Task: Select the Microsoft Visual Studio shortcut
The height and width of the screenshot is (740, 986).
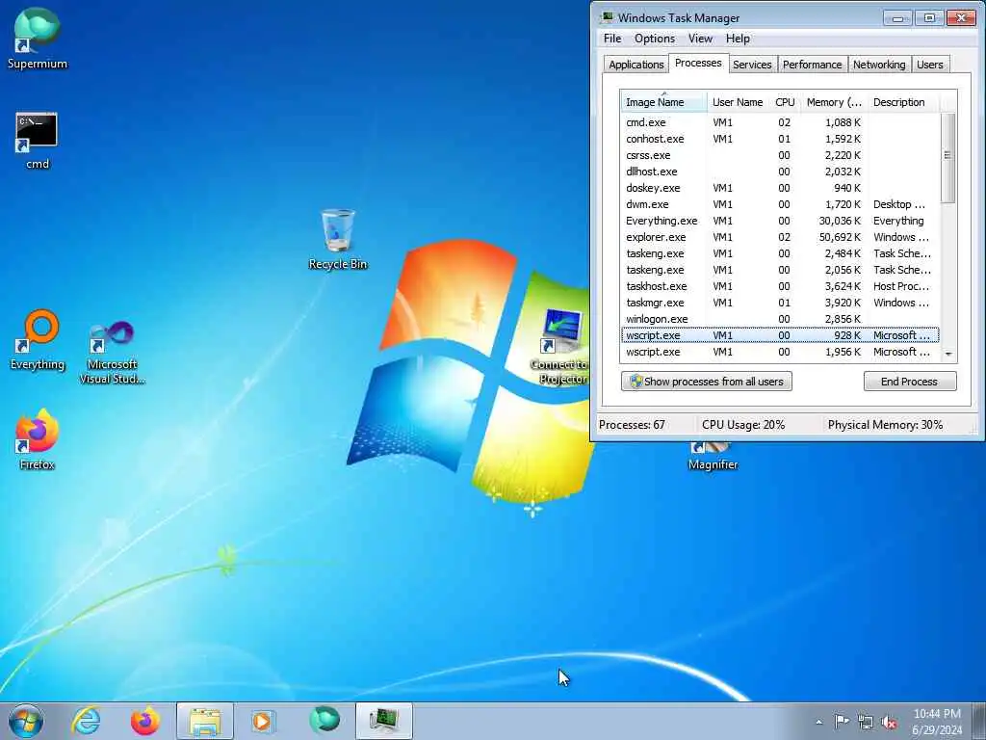Action: [112, 353]
